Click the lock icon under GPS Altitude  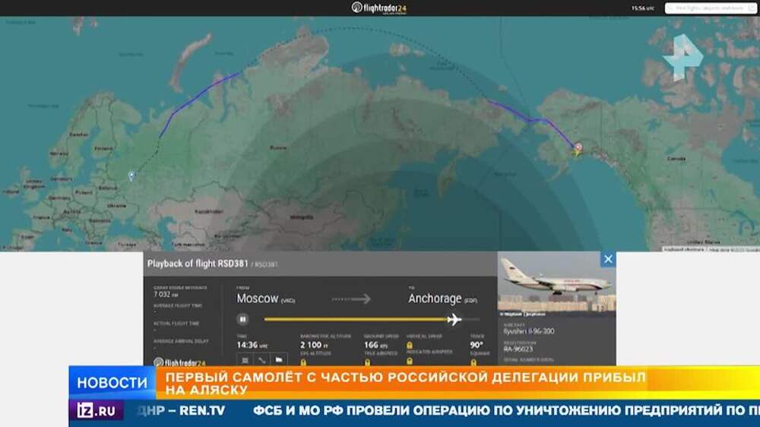(x=303, y=362)
